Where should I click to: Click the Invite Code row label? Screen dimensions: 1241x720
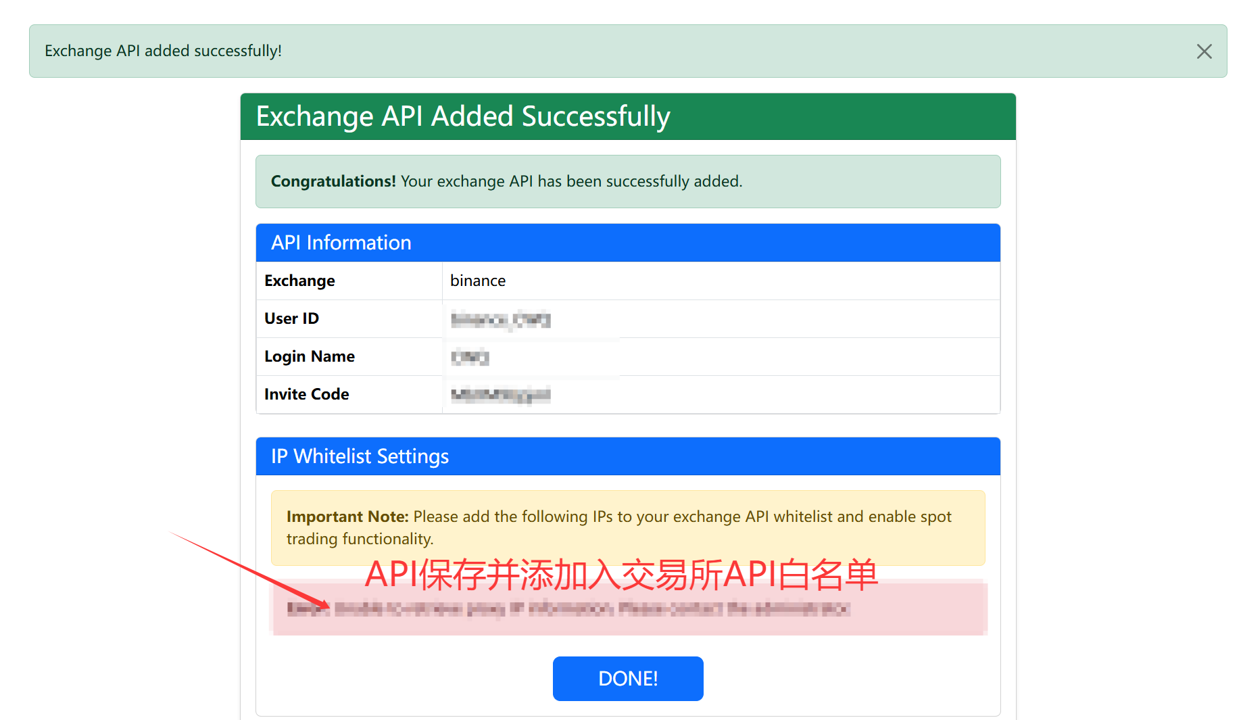click(x=306, y=393)
